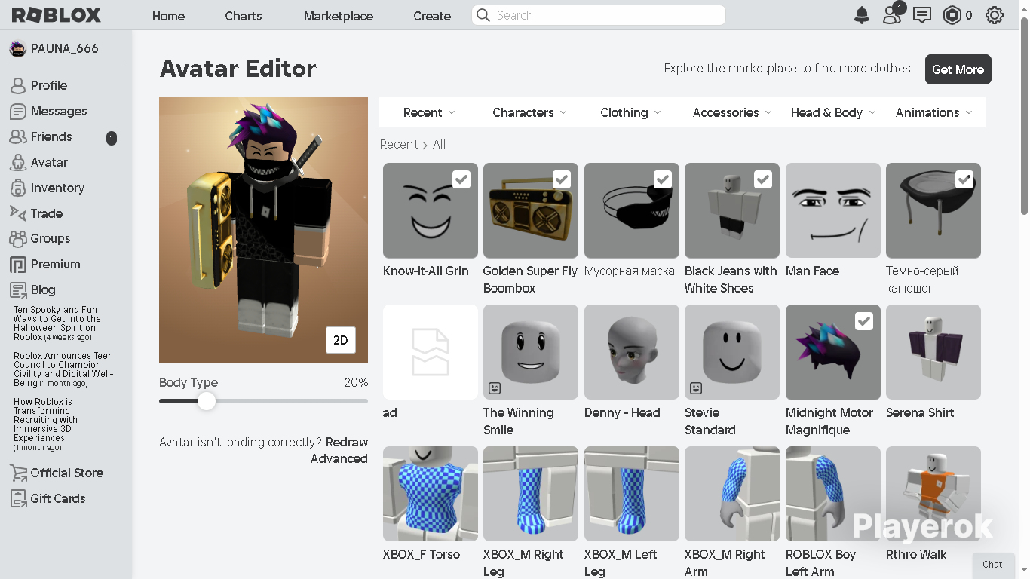Uncheck the Know-It-All Grin item

click(461, 179)
